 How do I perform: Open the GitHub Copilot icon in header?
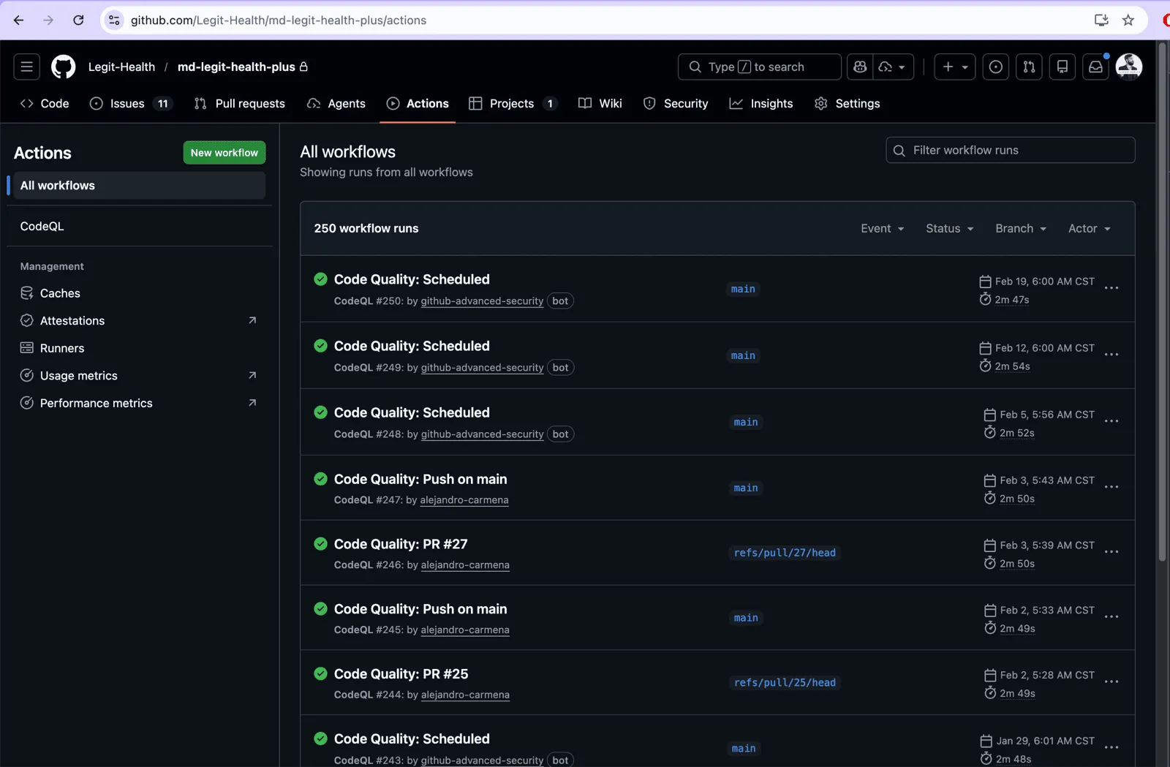(x=859, y=67)
